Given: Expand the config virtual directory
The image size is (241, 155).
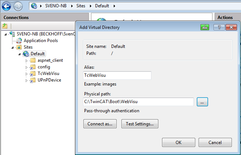Looking at the screenshot, I should pyautogui.click(x=26, y=67).
